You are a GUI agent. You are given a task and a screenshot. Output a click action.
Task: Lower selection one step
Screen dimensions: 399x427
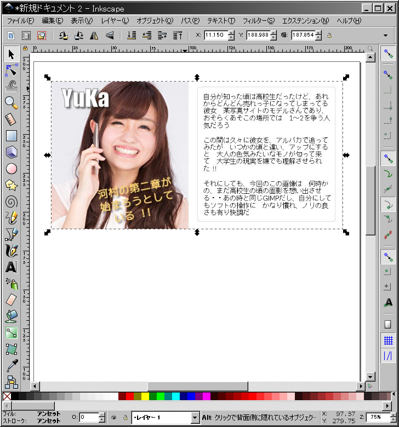147,36
